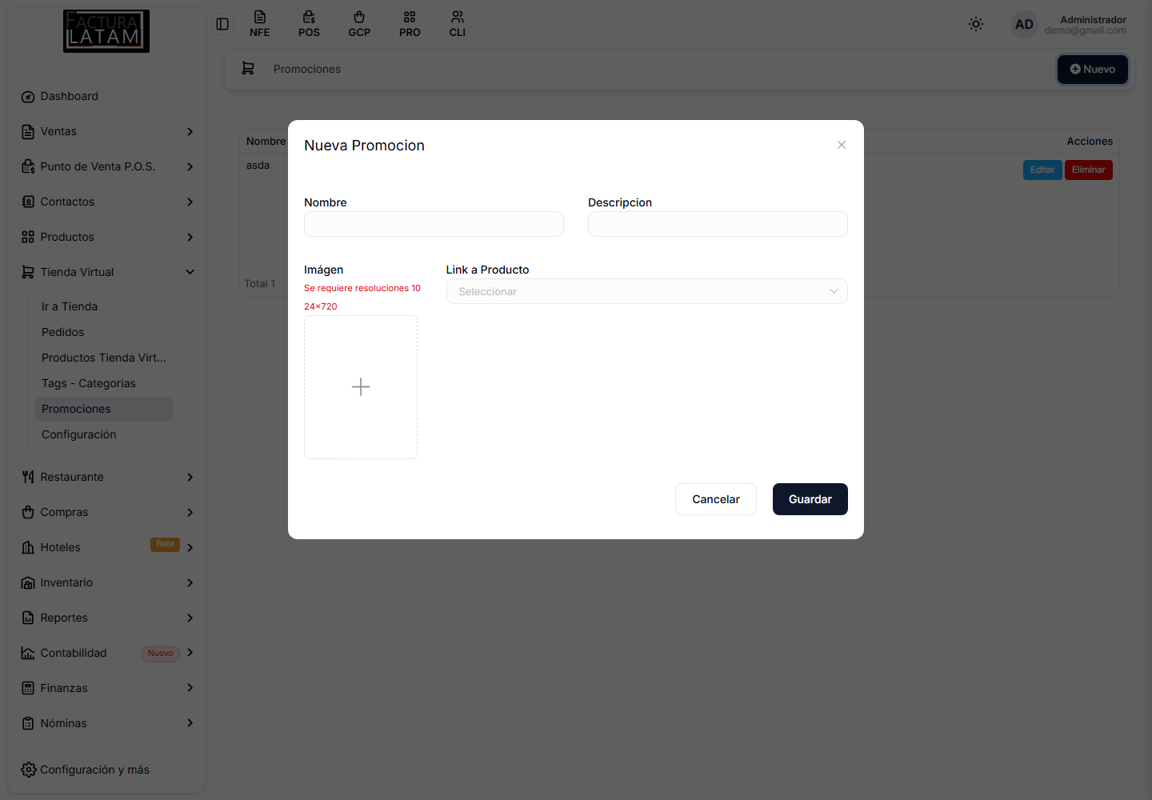Open Configuración under Tienda Virtual
This screenshot has width=1152, height=800.
[79, 434]
